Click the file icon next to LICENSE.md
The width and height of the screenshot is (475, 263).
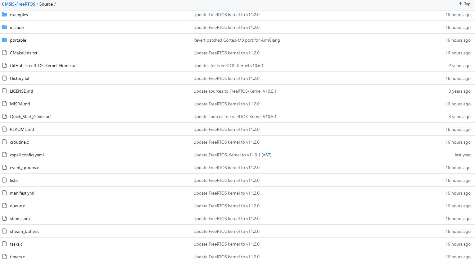coord(4,91)
